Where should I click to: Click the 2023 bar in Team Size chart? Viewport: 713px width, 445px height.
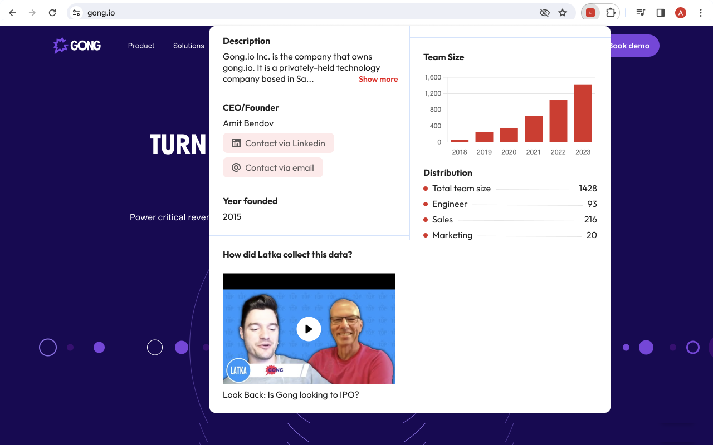(583, 113)
